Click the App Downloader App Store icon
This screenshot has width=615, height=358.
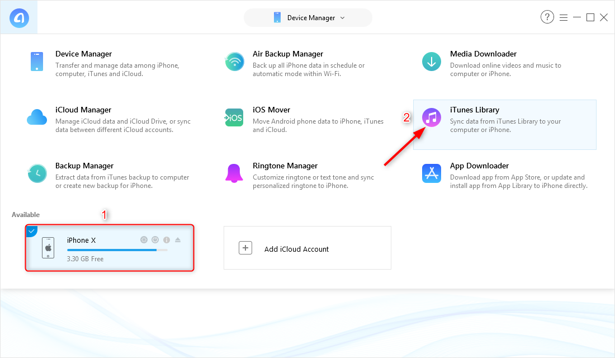point(432,173)
